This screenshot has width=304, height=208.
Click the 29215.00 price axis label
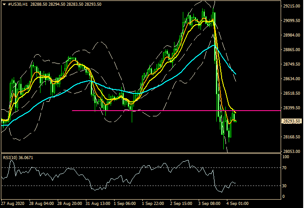(292, 6)
